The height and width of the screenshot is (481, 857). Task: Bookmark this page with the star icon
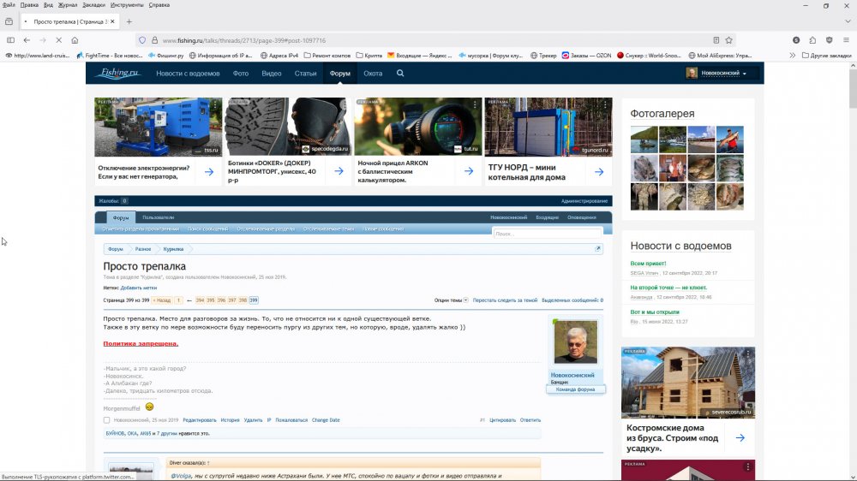coord(729,39)
